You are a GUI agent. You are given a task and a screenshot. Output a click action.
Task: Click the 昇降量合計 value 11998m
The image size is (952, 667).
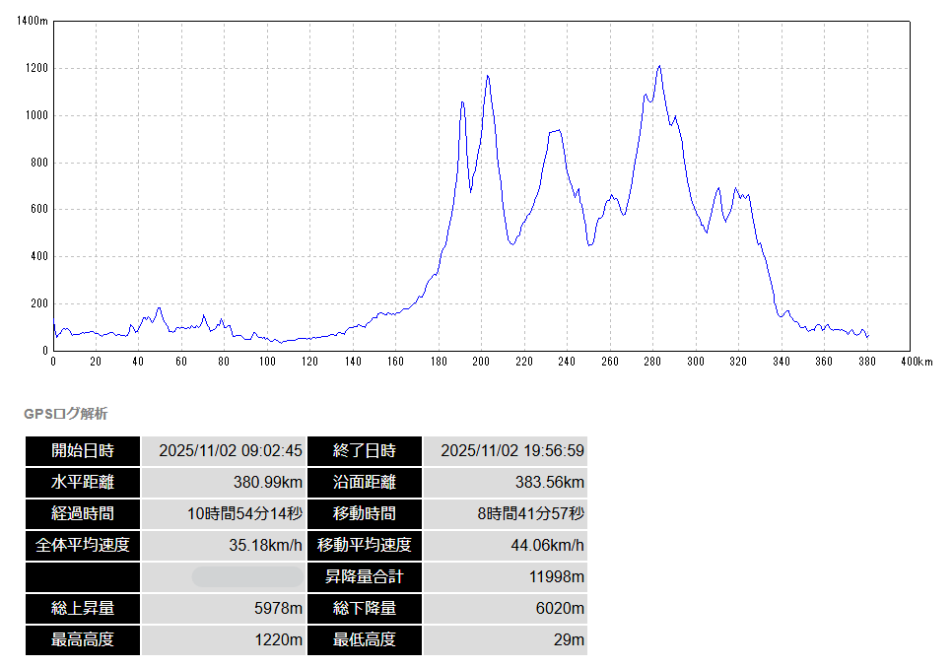[x=557, y=576]
